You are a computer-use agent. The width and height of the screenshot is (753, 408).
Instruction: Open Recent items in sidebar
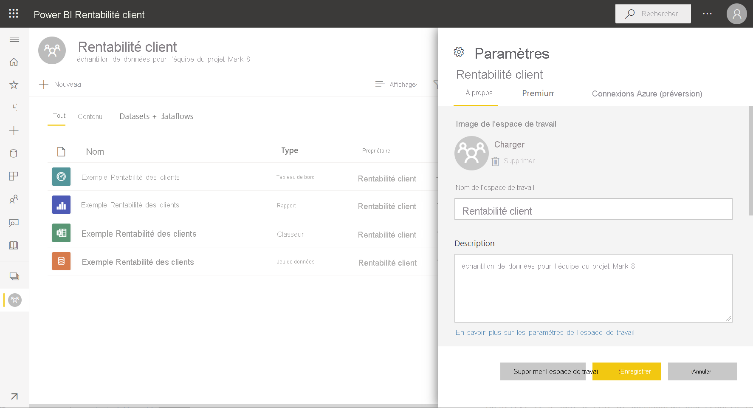click(x=14, y=107)
